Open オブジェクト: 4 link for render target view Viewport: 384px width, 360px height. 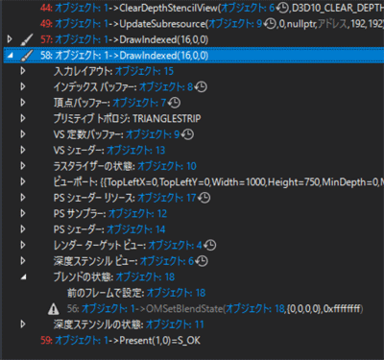(x=176, y=246)
